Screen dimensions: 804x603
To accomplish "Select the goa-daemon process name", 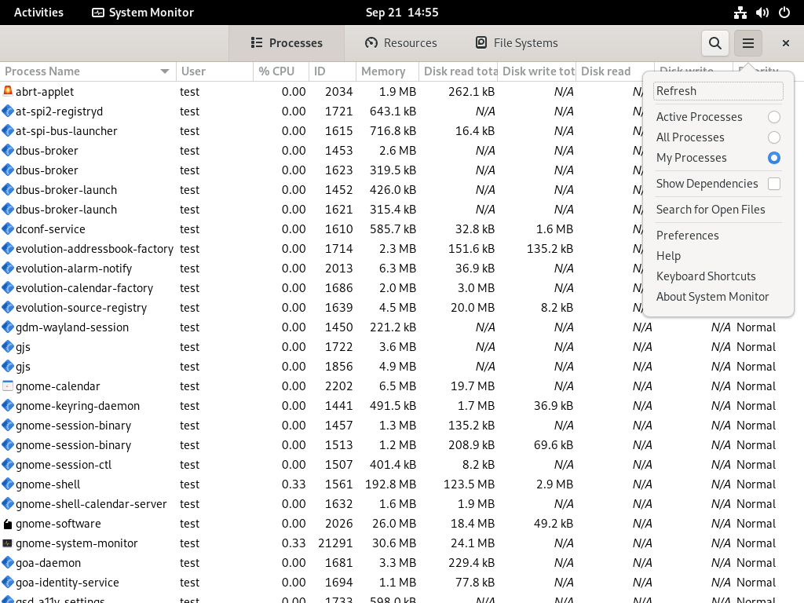I will coord(48,563).
